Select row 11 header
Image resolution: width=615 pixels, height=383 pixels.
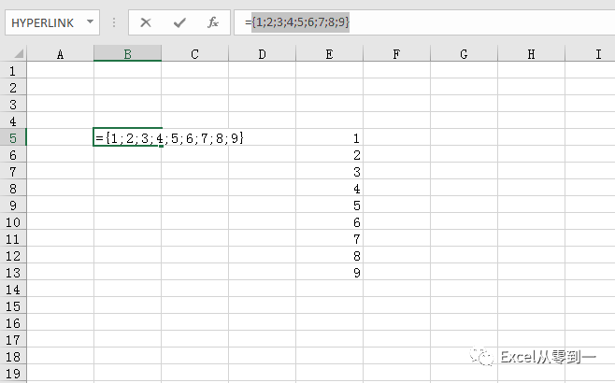13,239
